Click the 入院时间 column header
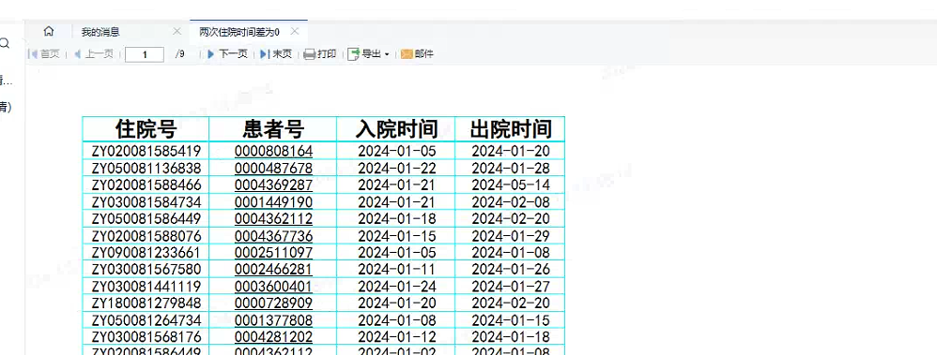Image resolution: width=937 pixels, height=355 pixels. (396, 129)
